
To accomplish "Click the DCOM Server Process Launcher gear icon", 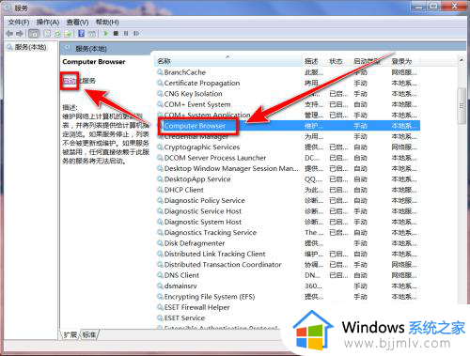I will coord(160,158).
